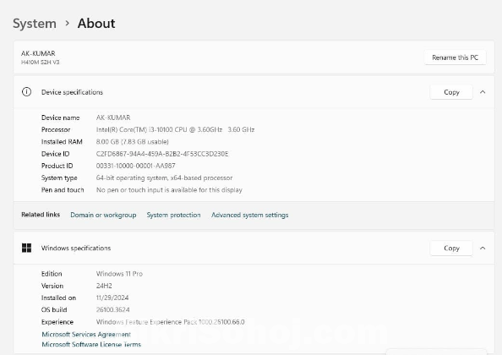502x355 pixels.
Task: Click the Installed on label
Action: [x=58, y=298]
